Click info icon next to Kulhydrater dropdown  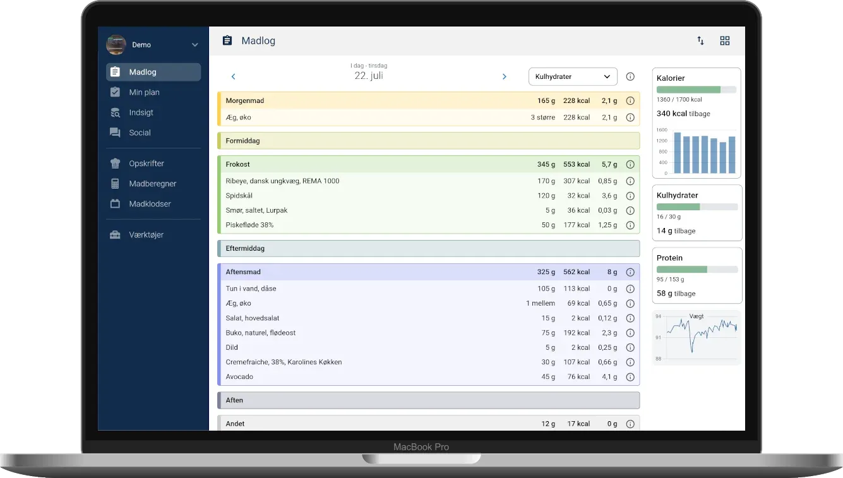[x=630, y=76]
